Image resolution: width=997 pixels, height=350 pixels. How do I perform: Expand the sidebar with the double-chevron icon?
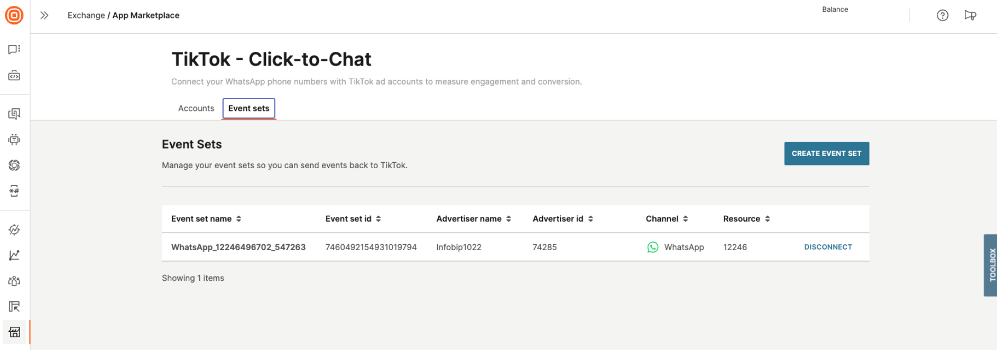(44, 15)
